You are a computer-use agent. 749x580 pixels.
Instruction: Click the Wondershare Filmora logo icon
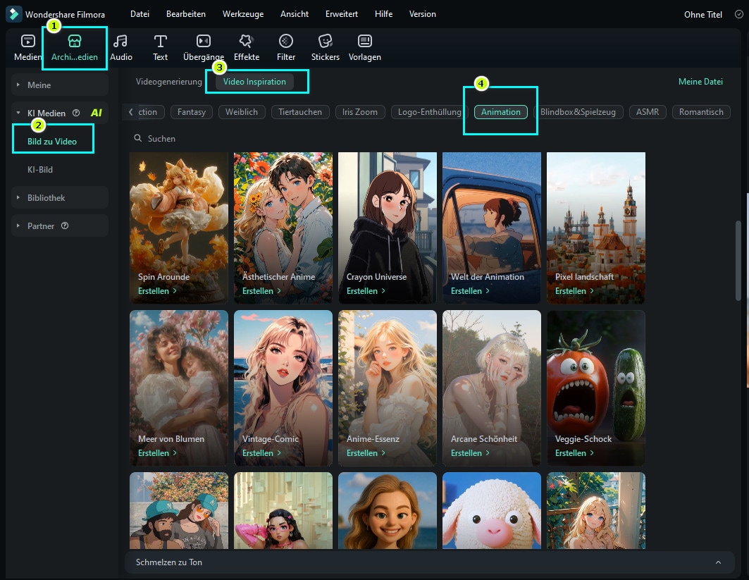coord(13,14)
